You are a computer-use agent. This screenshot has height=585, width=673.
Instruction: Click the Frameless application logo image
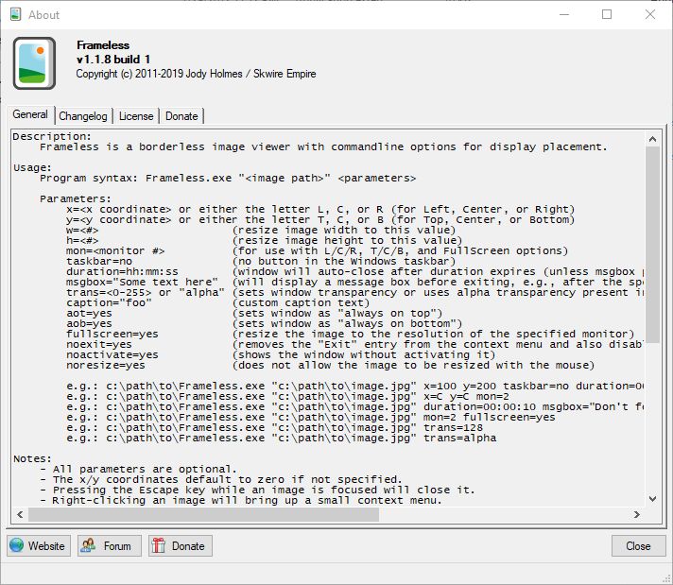(x=35, y=63)
